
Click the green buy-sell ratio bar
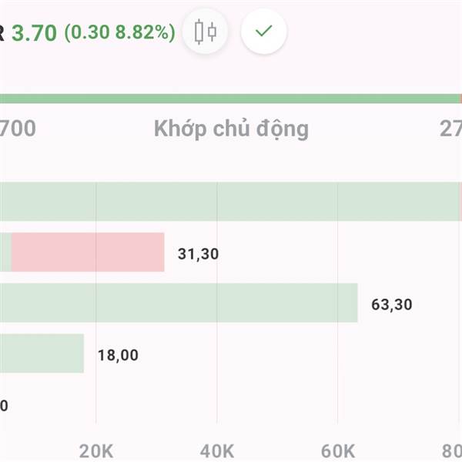coord(229,99)
